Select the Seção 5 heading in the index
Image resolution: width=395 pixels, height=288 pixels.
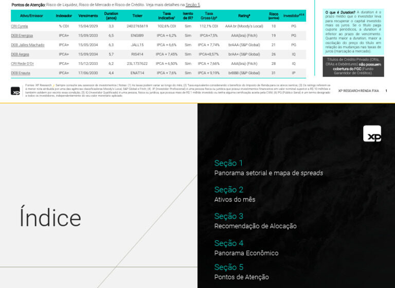tap(229, 267)
